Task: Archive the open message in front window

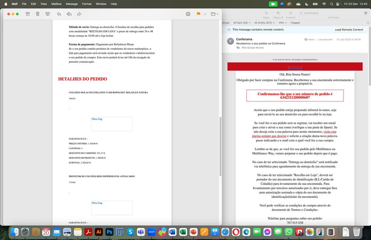Action: [28, 14]
